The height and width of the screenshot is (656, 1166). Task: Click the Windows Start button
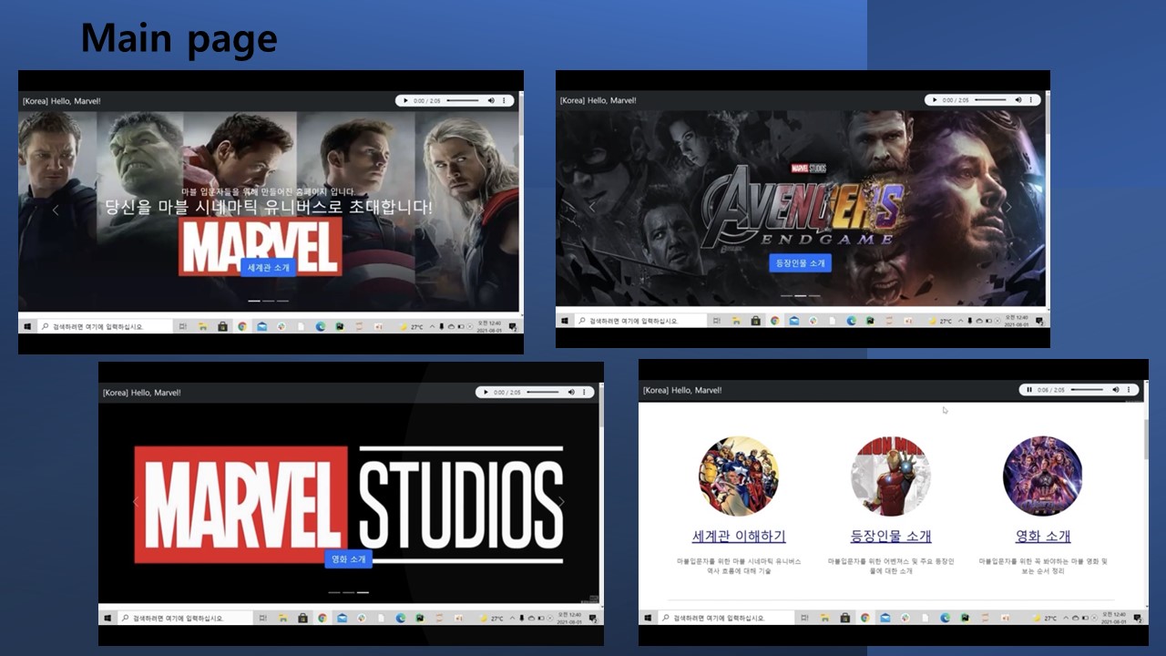[27, 326]
